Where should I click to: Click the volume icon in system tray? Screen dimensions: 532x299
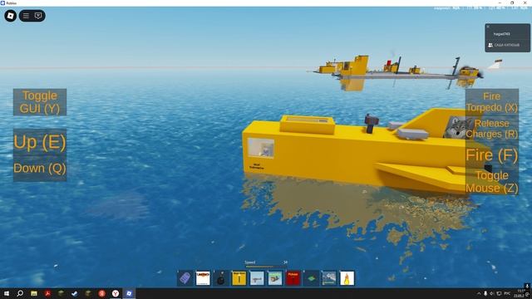[x=491, y=293]
